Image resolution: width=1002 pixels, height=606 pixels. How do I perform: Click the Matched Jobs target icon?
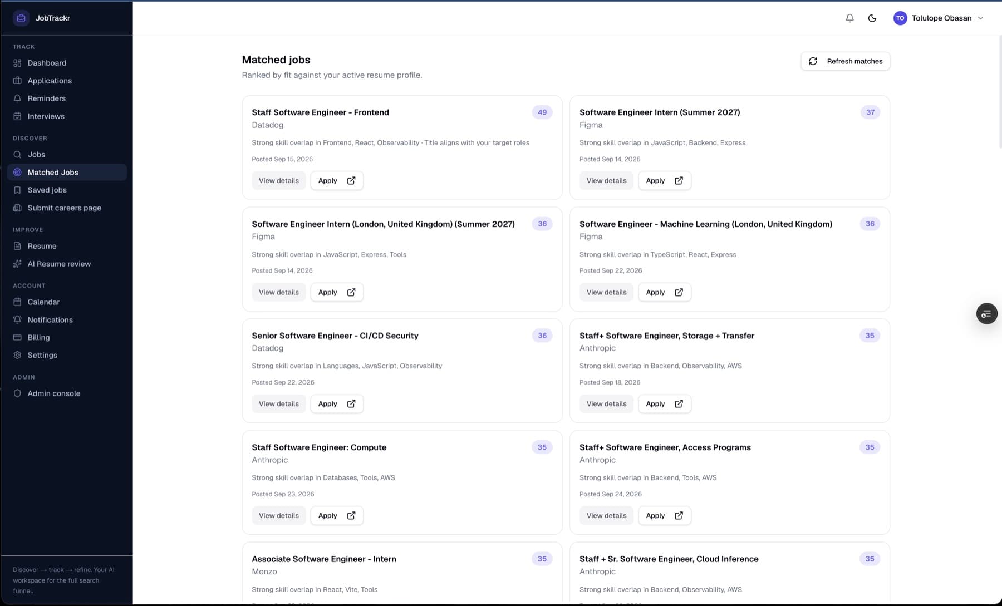[x=17, y=173]
